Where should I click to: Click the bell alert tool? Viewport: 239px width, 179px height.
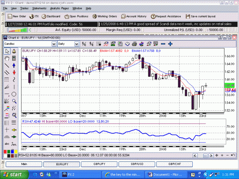point(14,51)
